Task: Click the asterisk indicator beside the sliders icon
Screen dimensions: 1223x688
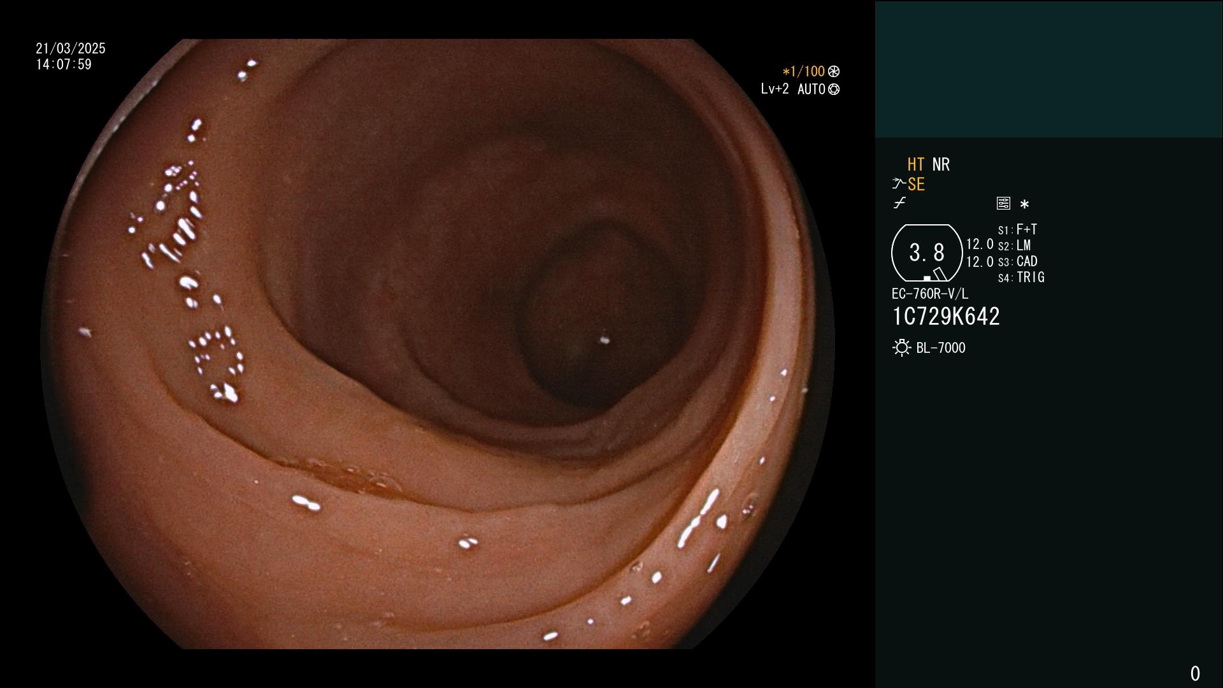Action: click(x=1024, y=204)
